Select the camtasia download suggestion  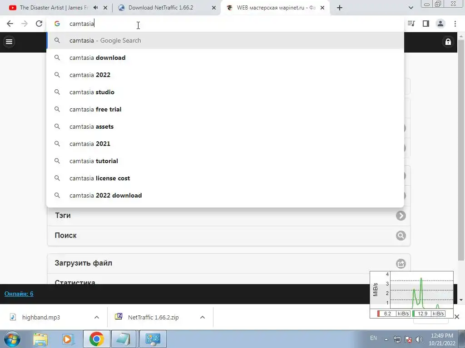click(225, 58)
